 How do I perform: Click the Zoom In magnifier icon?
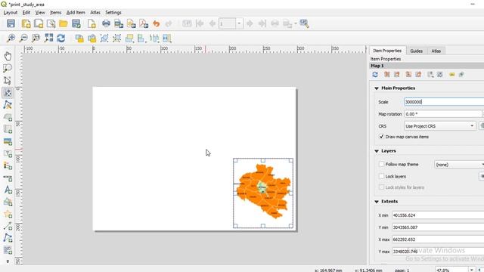coord(11,39)
